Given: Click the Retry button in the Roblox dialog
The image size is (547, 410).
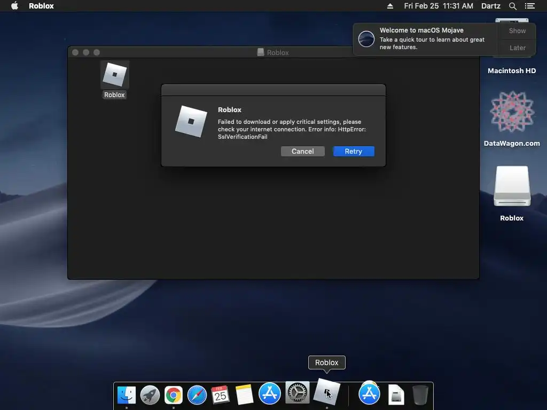Looking at the screenshot, I should point(354,151).
